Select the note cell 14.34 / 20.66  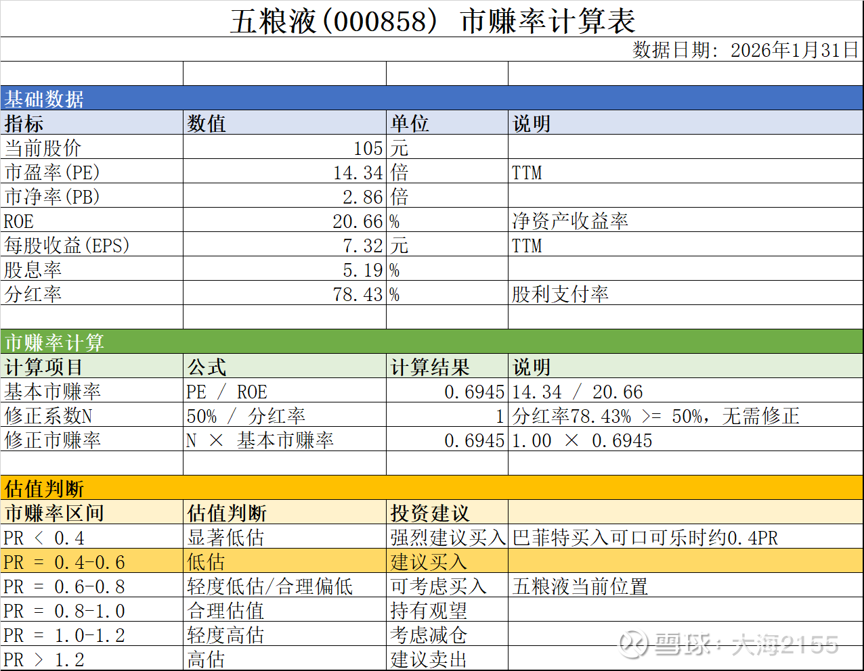[x=686, y=390]
